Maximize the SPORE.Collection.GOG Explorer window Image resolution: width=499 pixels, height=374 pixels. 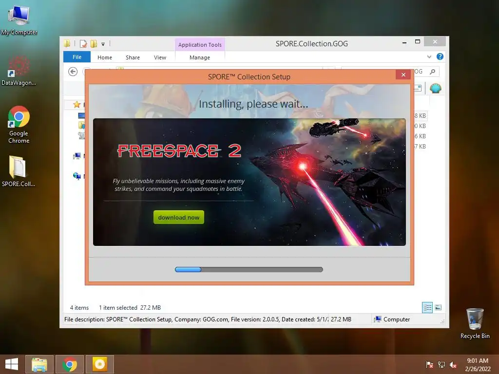point(418,42)
